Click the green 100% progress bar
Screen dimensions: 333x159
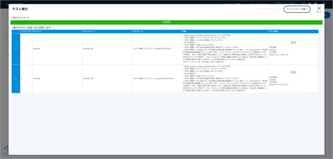point(166,22)
